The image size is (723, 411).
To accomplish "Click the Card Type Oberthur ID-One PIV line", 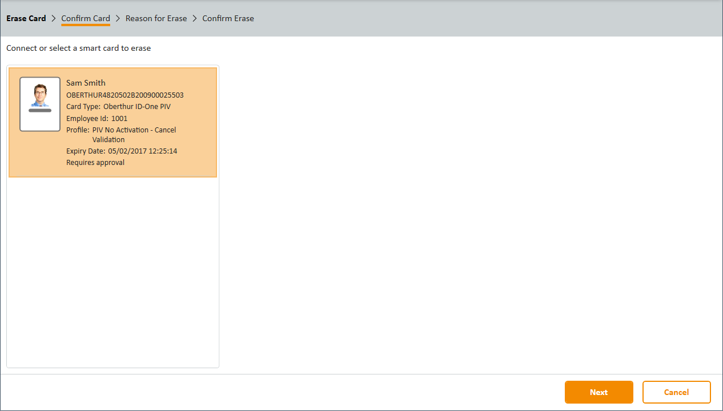I will click(118, 107).
